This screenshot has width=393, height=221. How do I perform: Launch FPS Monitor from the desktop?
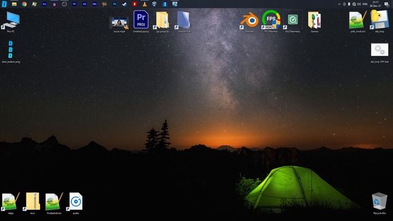[271, 21]
